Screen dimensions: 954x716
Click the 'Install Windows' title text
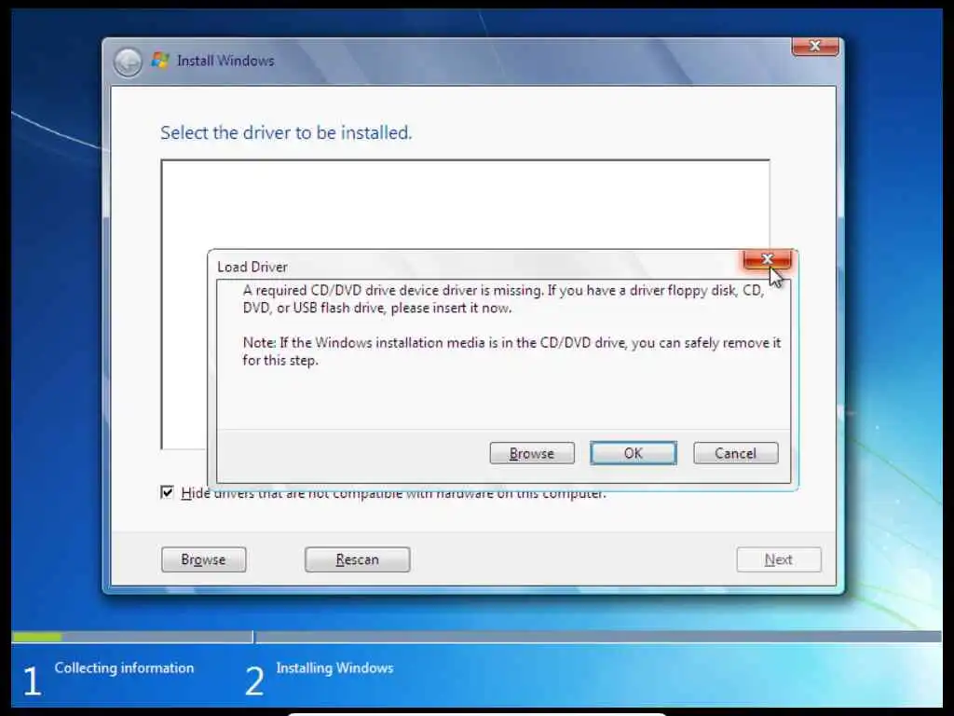[225, 61]
